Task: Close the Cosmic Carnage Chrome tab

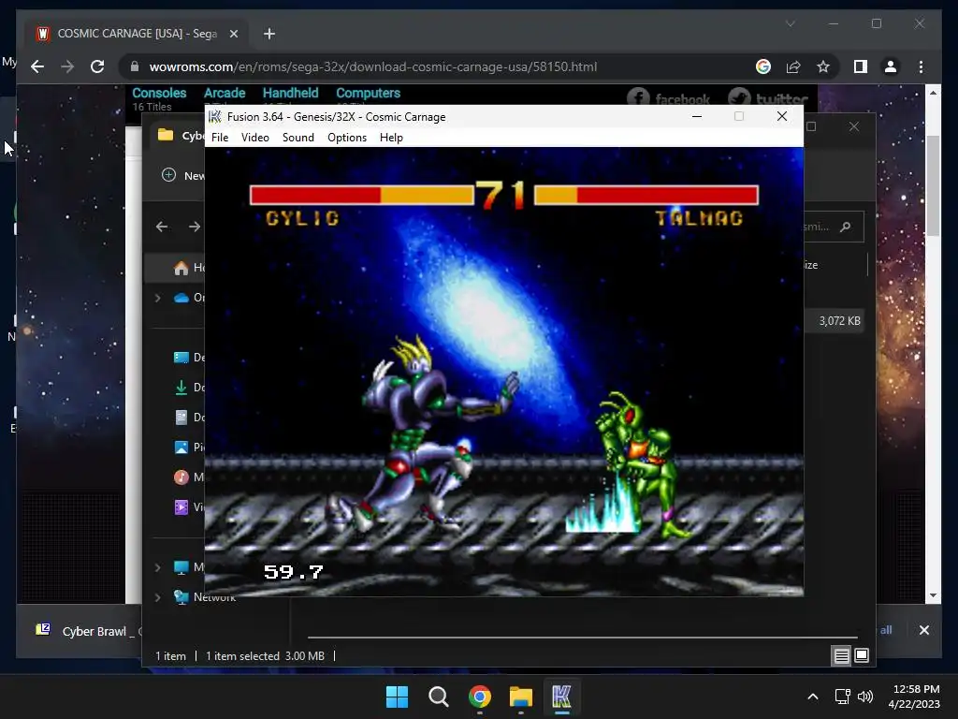Action: 233,34
